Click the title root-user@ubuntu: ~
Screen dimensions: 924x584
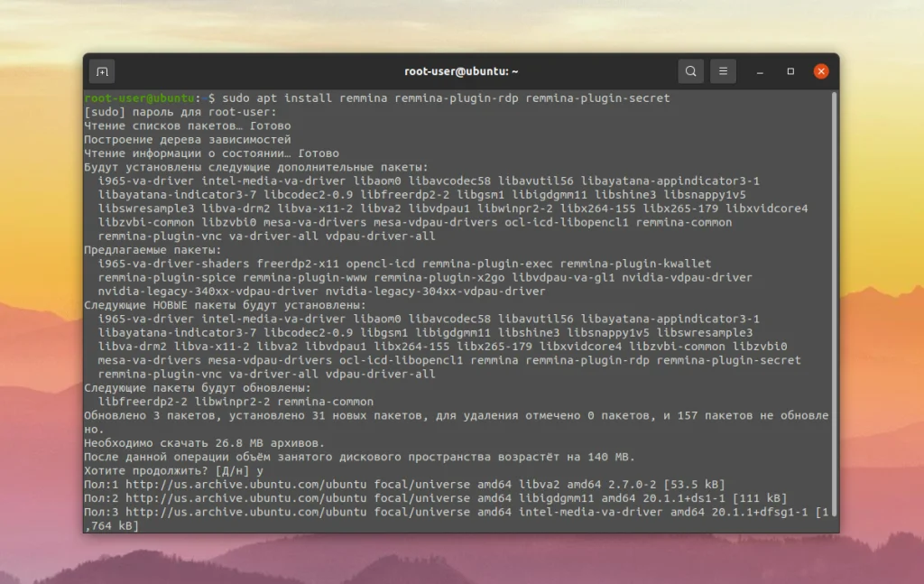click(461, 70)
